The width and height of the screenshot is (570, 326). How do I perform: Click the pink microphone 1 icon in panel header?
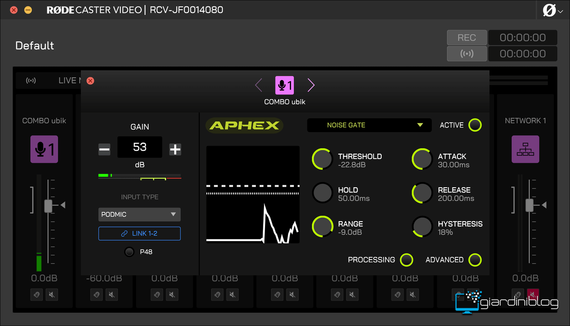pyautogui.click(x=285, y=85)
